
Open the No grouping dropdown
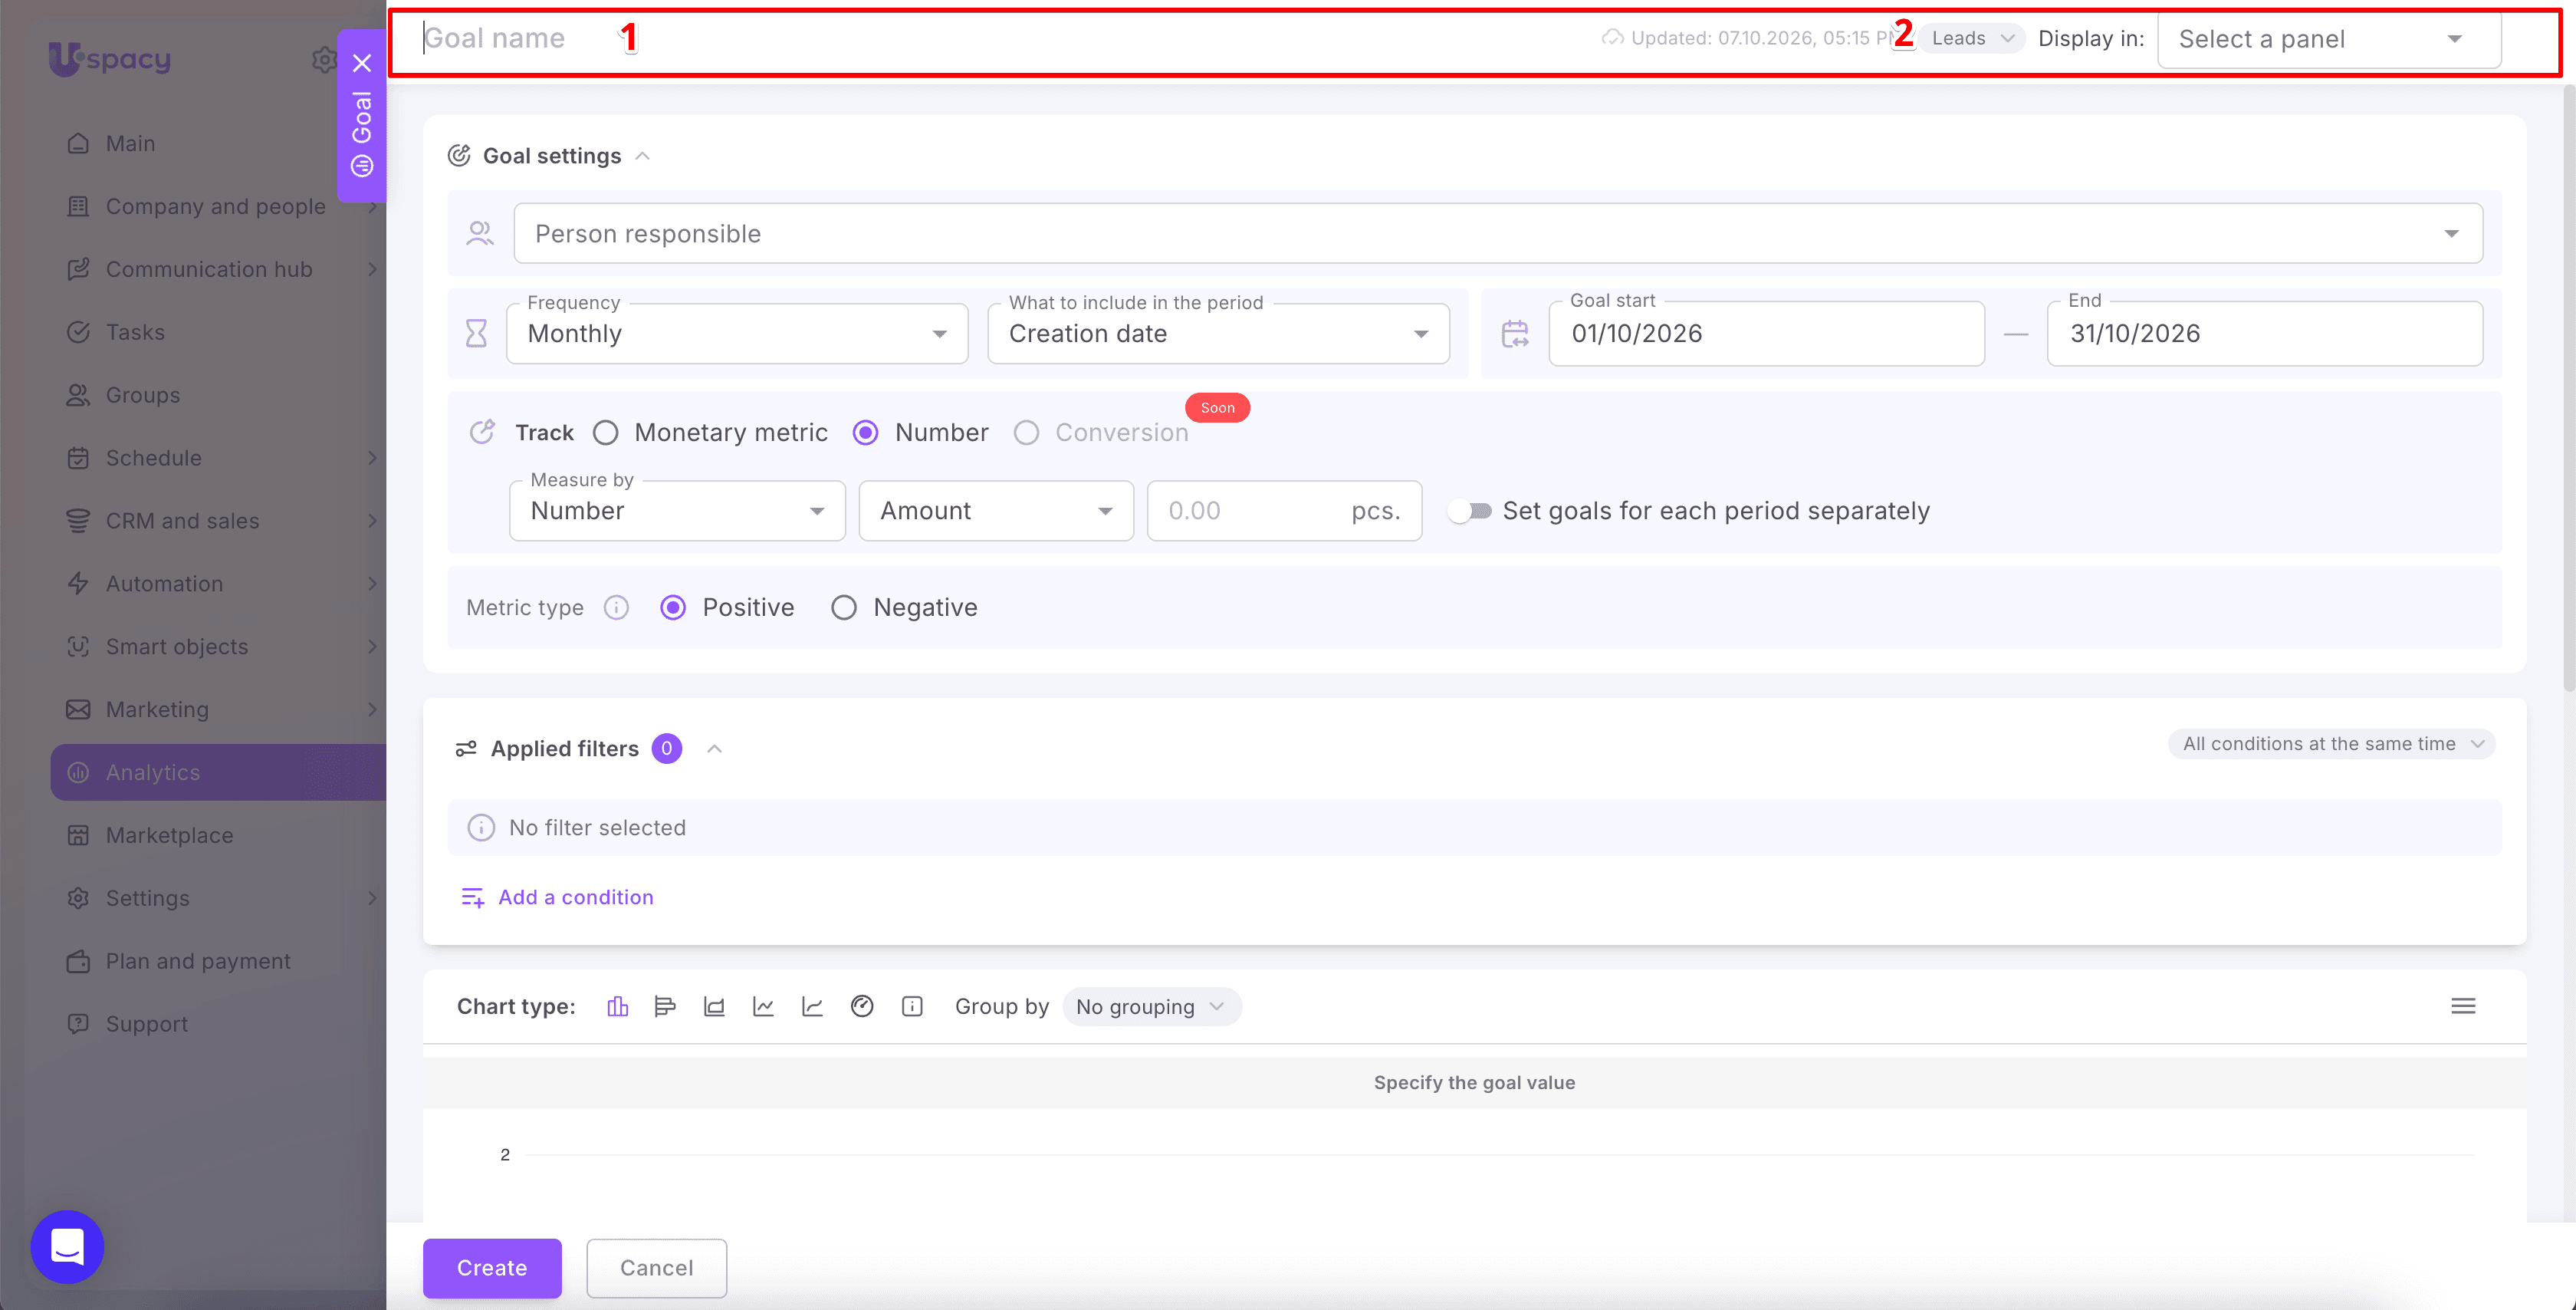[x=1152, y=1007]
